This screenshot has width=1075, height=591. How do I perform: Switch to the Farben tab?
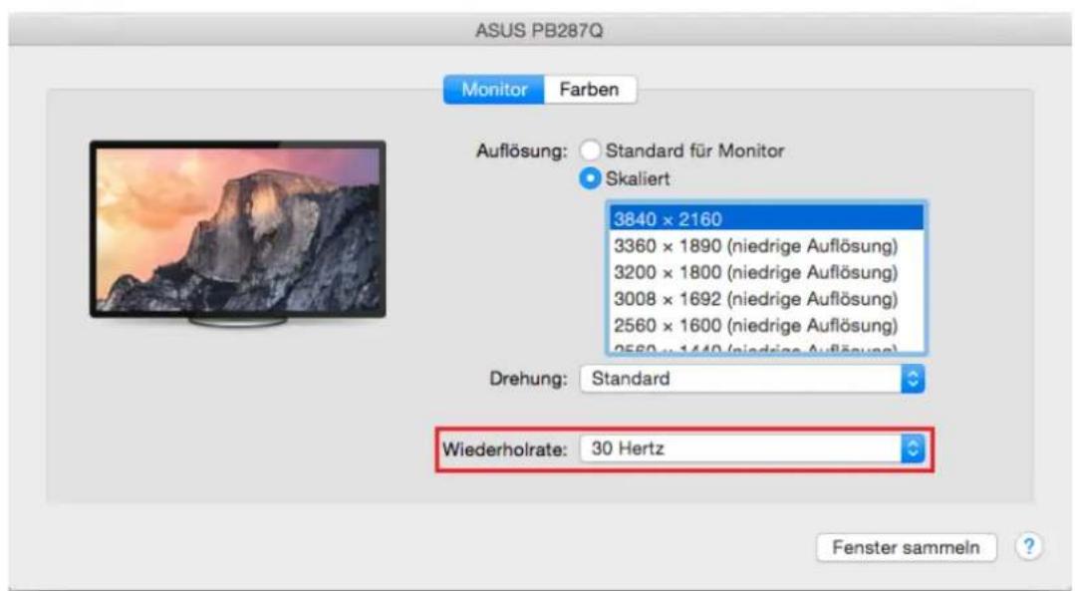[590, 90]
